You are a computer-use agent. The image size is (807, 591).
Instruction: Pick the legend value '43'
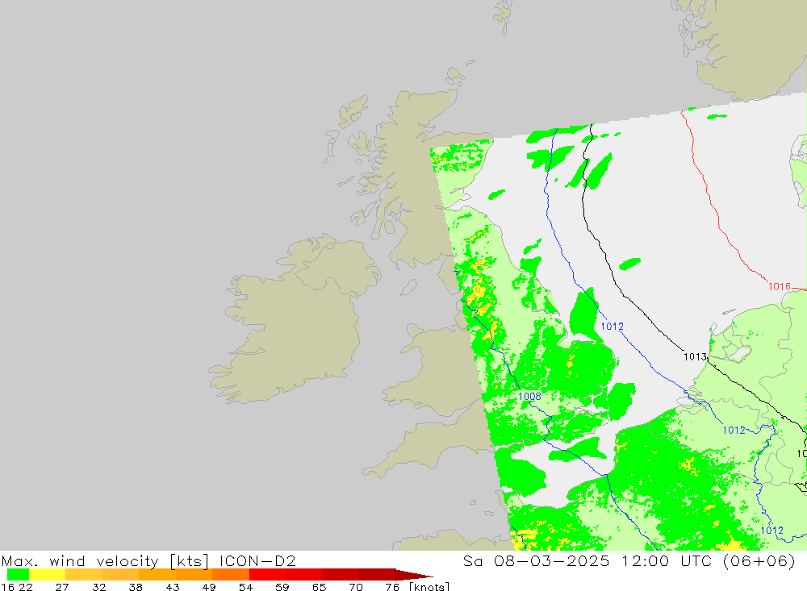point(173,587)
